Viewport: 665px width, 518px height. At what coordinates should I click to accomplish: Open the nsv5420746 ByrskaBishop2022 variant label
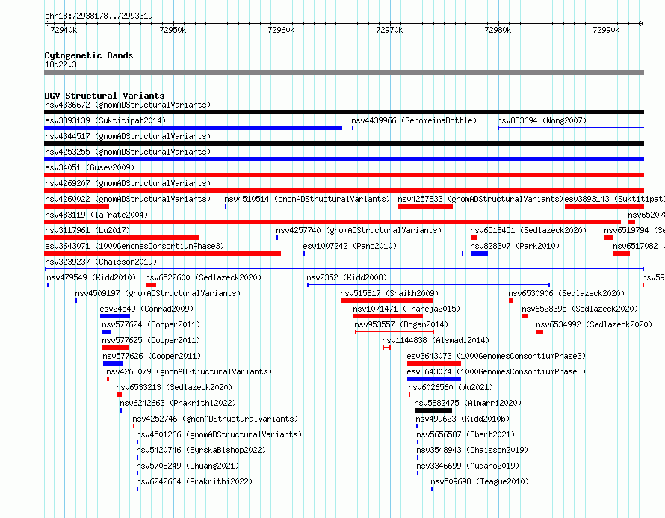[x=201, y=450]
